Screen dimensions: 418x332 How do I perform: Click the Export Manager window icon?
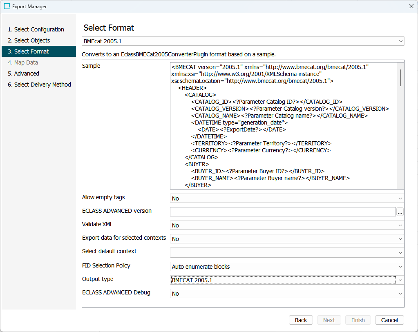pyautogui.click(x=7, y=7)
